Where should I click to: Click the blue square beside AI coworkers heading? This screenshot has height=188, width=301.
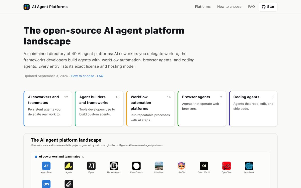click(36, 157)
